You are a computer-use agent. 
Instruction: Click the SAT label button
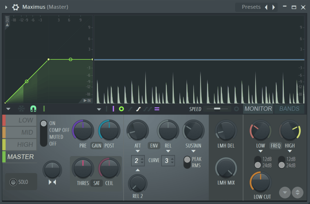point(97,183)
